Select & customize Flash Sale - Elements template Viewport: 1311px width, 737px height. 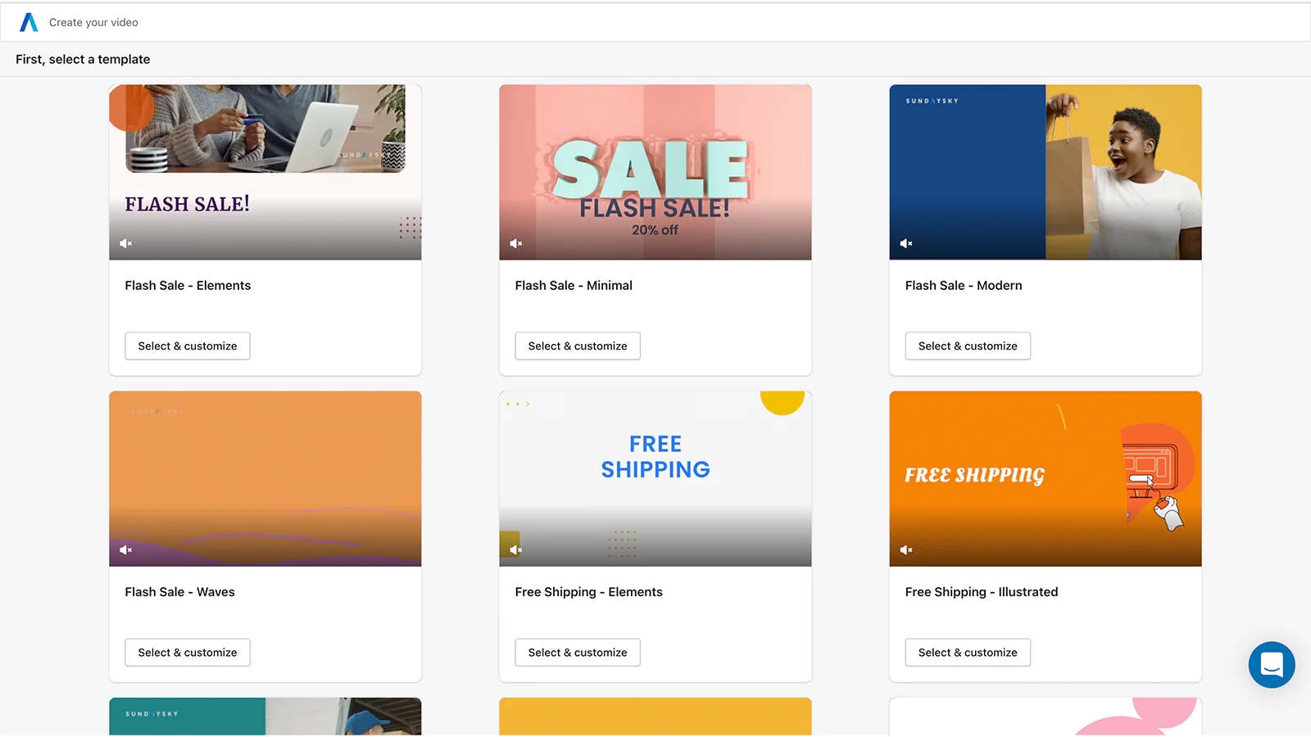click(x=188, y=346)
